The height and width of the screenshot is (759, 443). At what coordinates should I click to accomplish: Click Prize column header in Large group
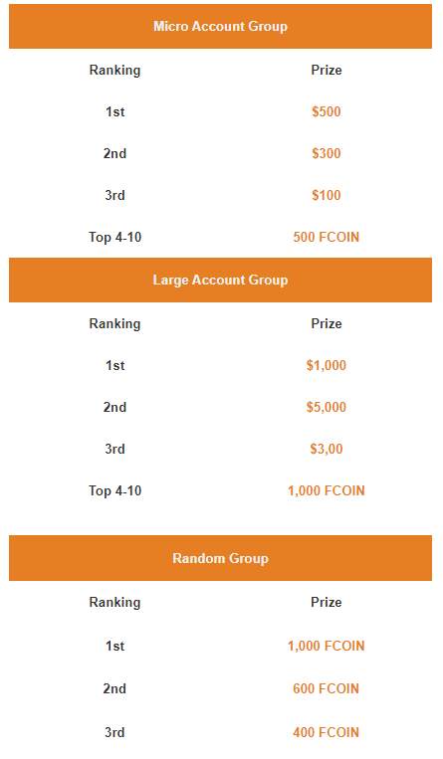tap(327, 323)
